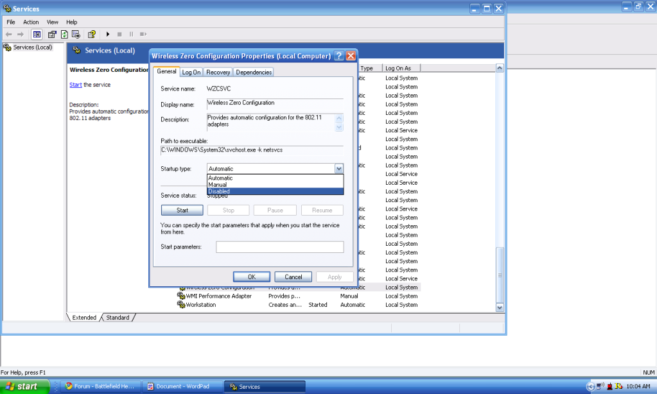Choose Manual from the startup type list

pos(276,185)
